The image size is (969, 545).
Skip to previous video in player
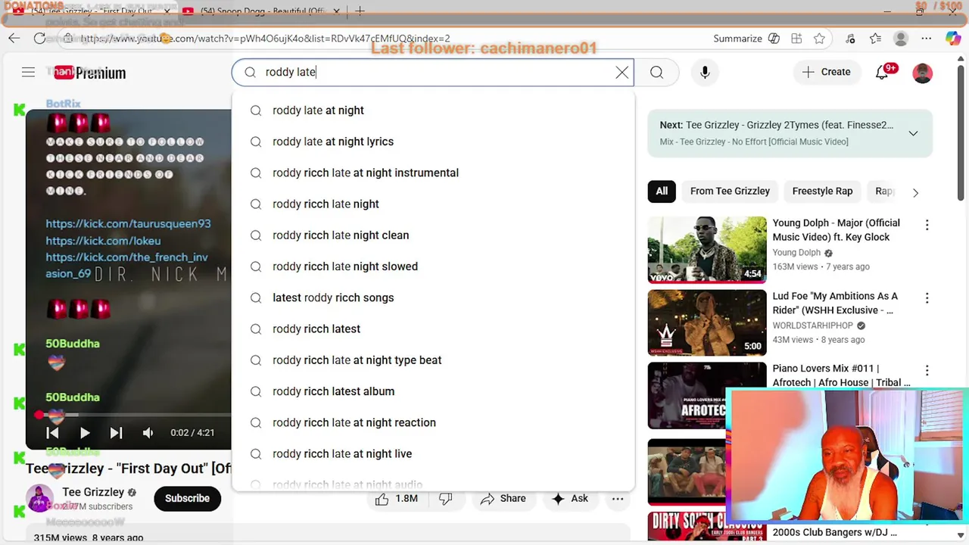coord(52,433)
